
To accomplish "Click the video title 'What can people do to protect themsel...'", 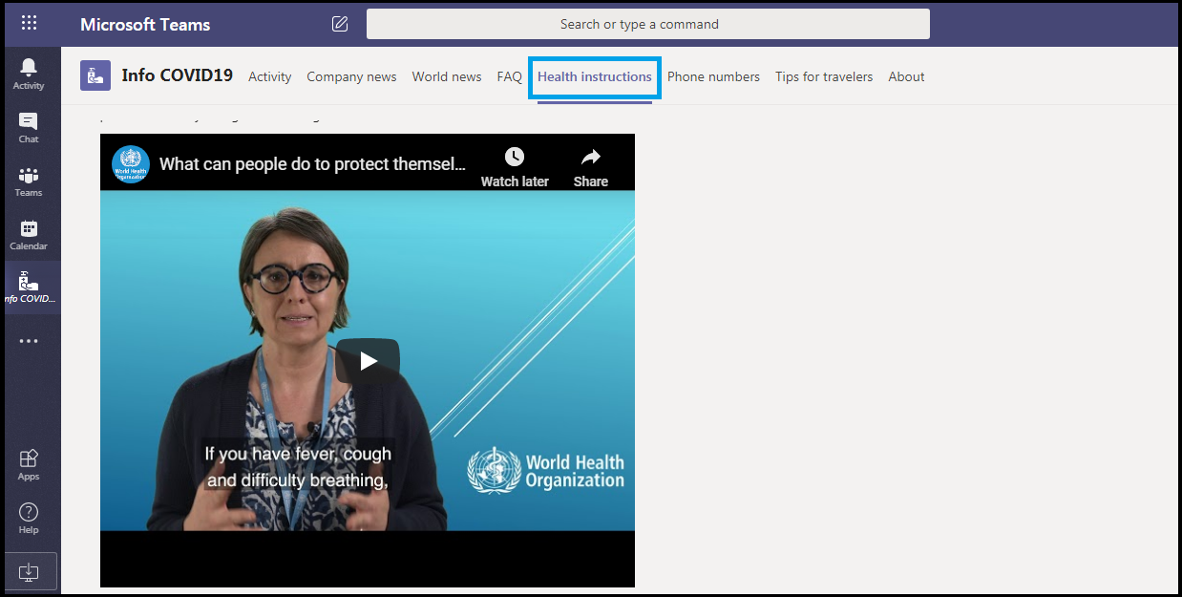I will [x=313, y=163].
